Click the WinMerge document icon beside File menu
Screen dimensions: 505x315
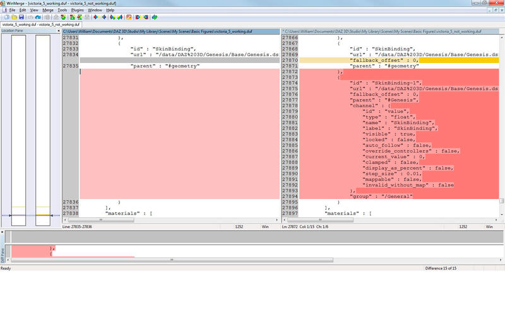click(4, 10)
